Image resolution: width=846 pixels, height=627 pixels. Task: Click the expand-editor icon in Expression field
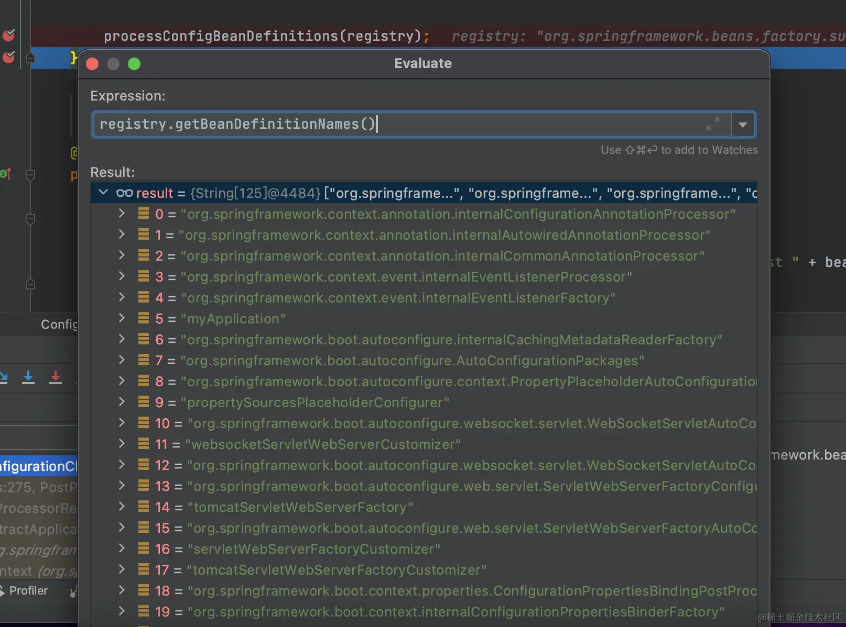[712, 124]
